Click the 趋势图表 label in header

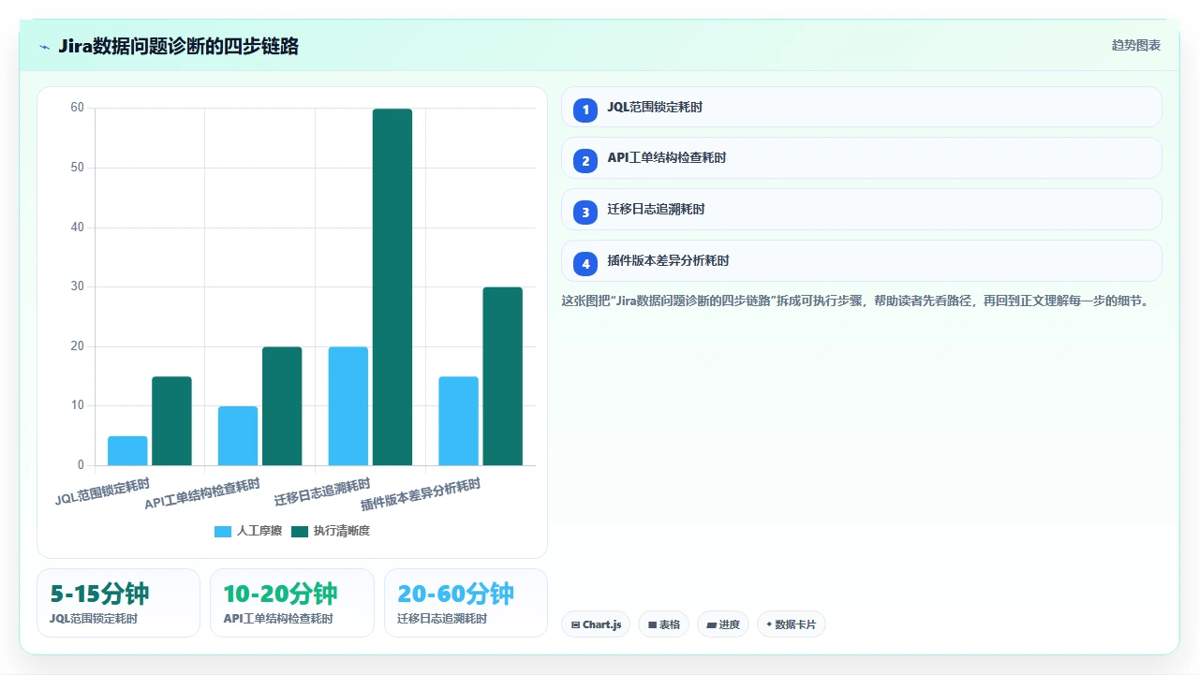point(1136,46)
